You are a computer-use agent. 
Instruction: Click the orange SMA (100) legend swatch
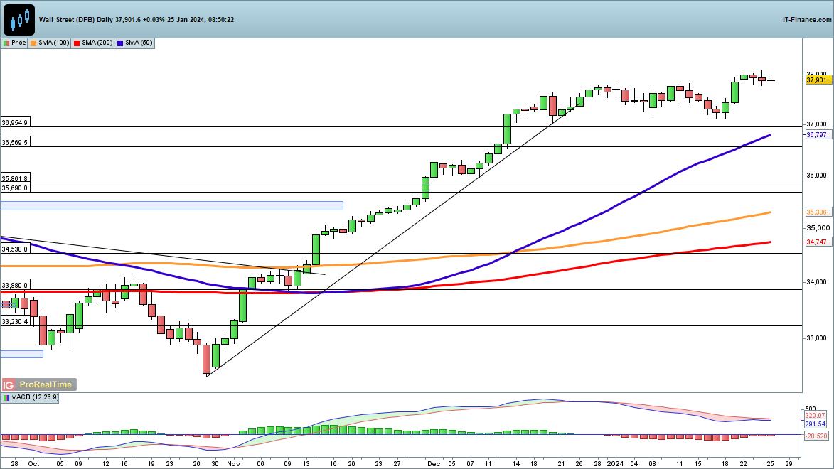pyautogui.click(x=33, y=43)
